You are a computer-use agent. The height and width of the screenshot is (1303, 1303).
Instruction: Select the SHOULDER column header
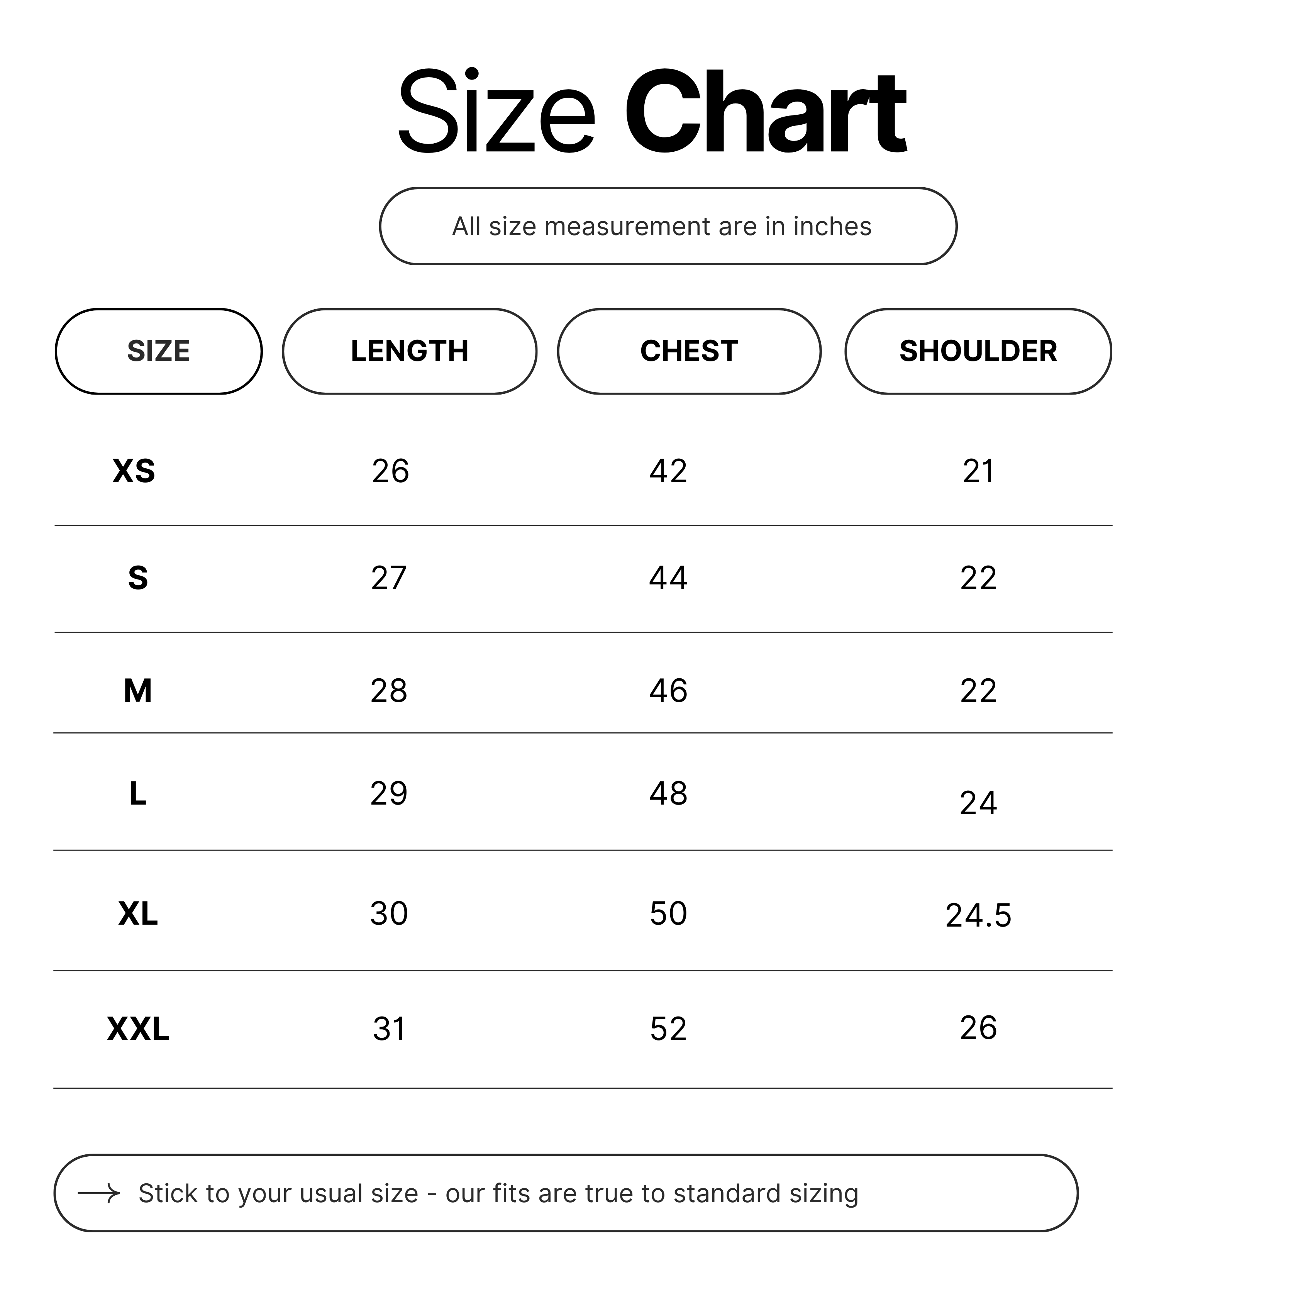[x=977, y=351]
